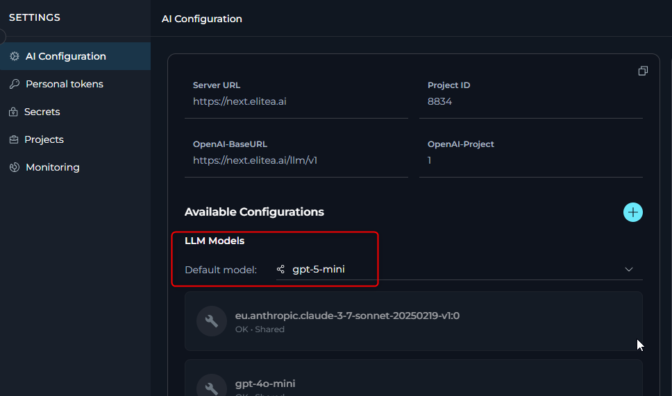Click wrench icon on claude-3-7-sonnet card
Image resolution: width=672 pixels, height=396 pixels.
coord(212,321)
